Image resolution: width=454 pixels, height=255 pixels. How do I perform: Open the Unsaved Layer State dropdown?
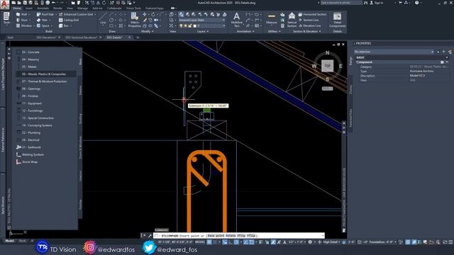(201, 20)
